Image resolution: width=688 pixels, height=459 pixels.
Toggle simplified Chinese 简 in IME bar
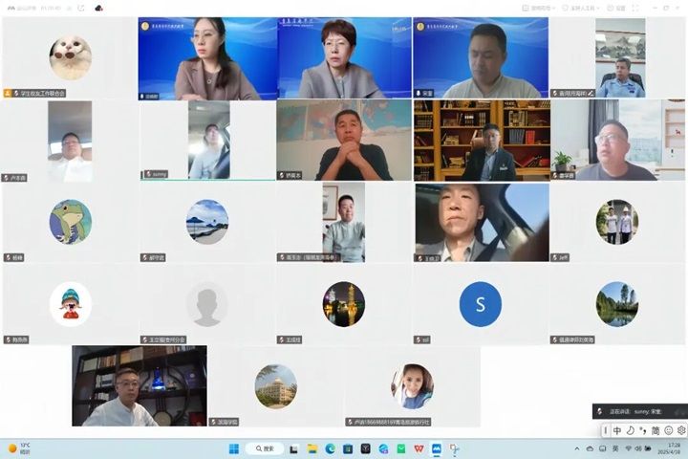[x=656, y=431]
